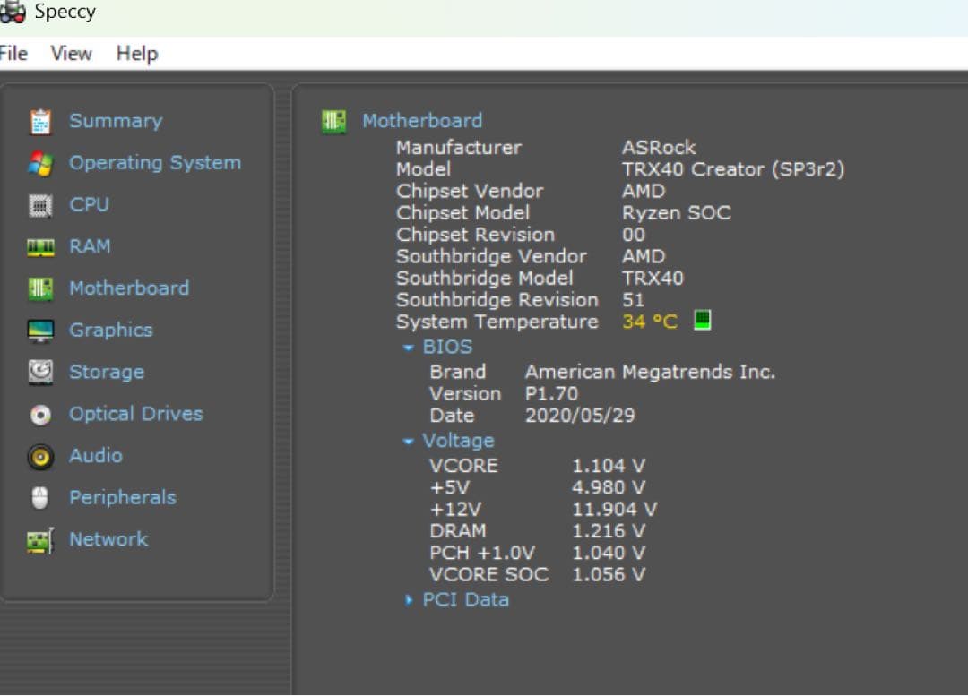Click the Southbridge Vendor label

point(491,256)
